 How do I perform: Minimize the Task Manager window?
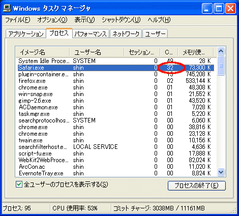[x=207, y=9]
